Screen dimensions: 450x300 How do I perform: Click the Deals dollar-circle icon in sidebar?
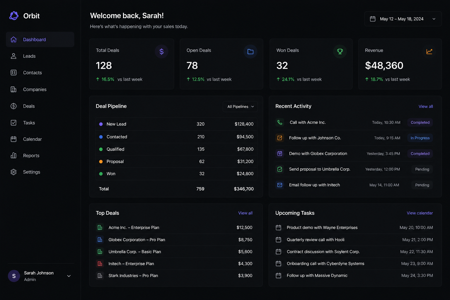[x=13, y=106]
